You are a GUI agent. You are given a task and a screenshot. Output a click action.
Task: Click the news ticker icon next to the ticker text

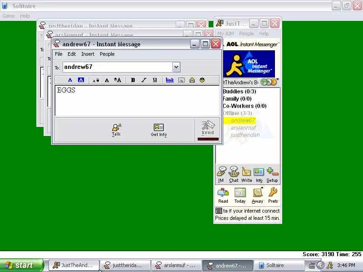click(x=219, y=211)
